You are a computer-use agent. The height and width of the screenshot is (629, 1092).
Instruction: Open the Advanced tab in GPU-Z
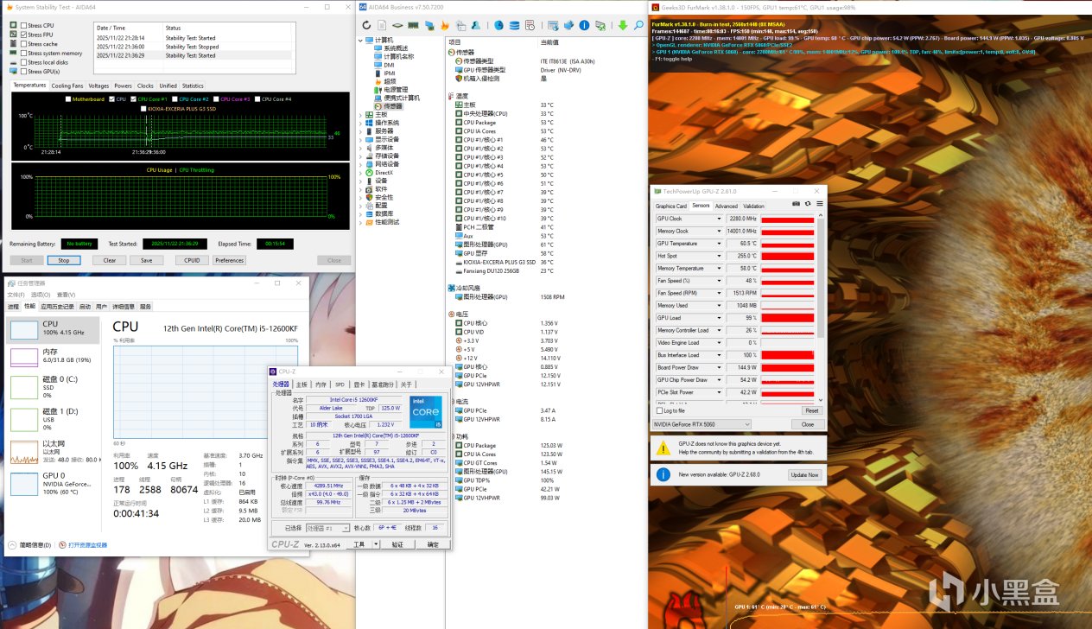[x=726, y=206]
